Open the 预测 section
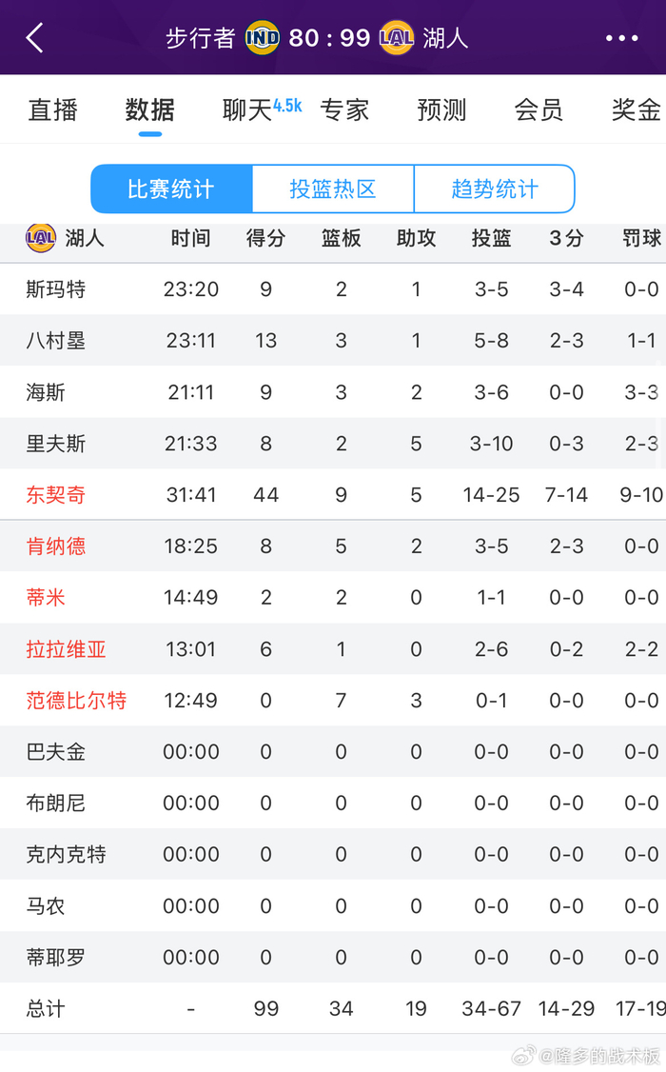Viewport: 666px width, 1072px height. [x=441, y=109]
